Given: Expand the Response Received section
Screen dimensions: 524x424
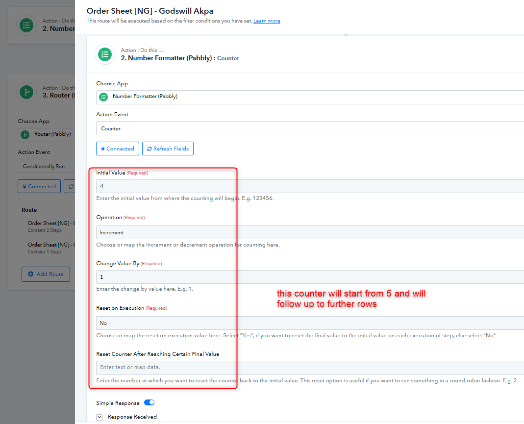Looking at the screenshot, I should (x=99, y=417).
